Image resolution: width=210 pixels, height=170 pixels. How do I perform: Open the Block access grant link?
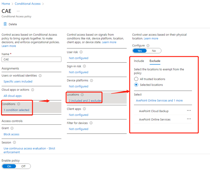click(x=11, y=134)
